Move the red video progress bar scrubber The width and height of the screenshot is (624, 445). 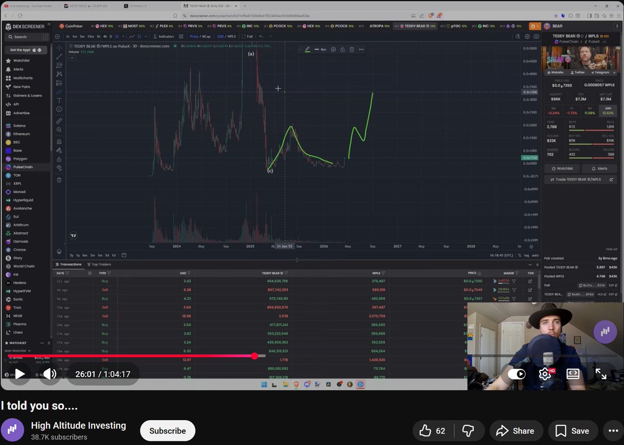pos(254,356)
